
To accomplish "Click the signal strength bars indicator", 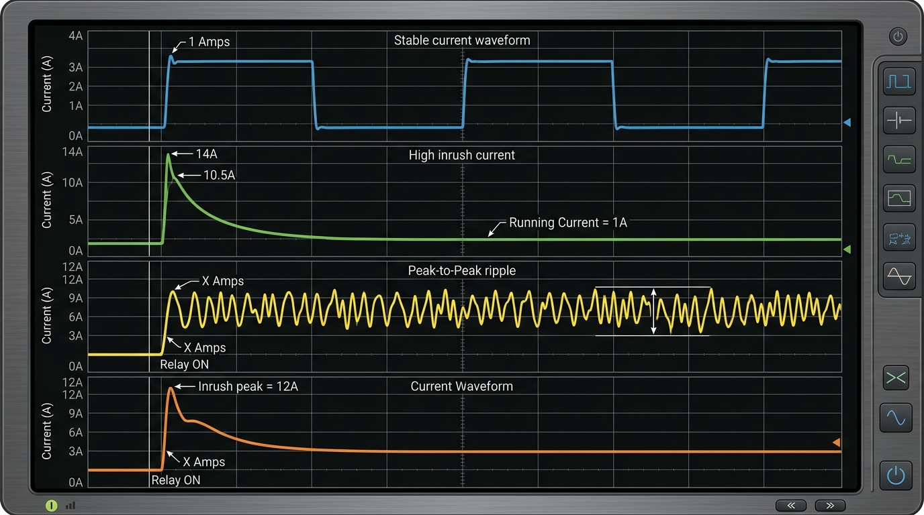I will 71,506.
